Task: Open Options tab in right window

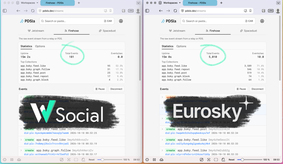Action: coord(181,46)
